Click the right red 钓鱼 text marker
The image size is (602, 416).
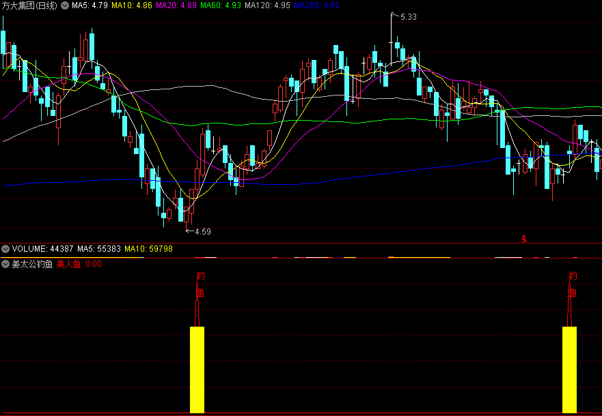tap(573, 284)
